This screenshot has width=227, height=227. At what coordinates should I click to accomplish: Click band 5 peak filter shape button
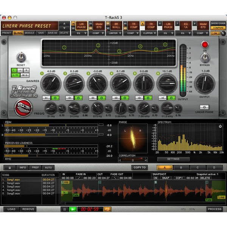pyautogui.click(x=139, y=98)
